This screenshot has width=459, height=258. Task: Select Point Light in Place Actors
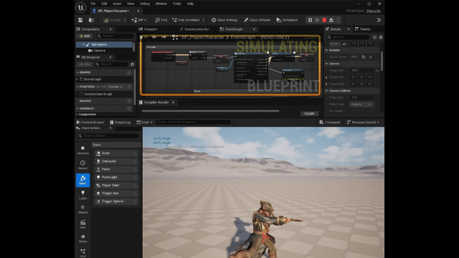116,177
